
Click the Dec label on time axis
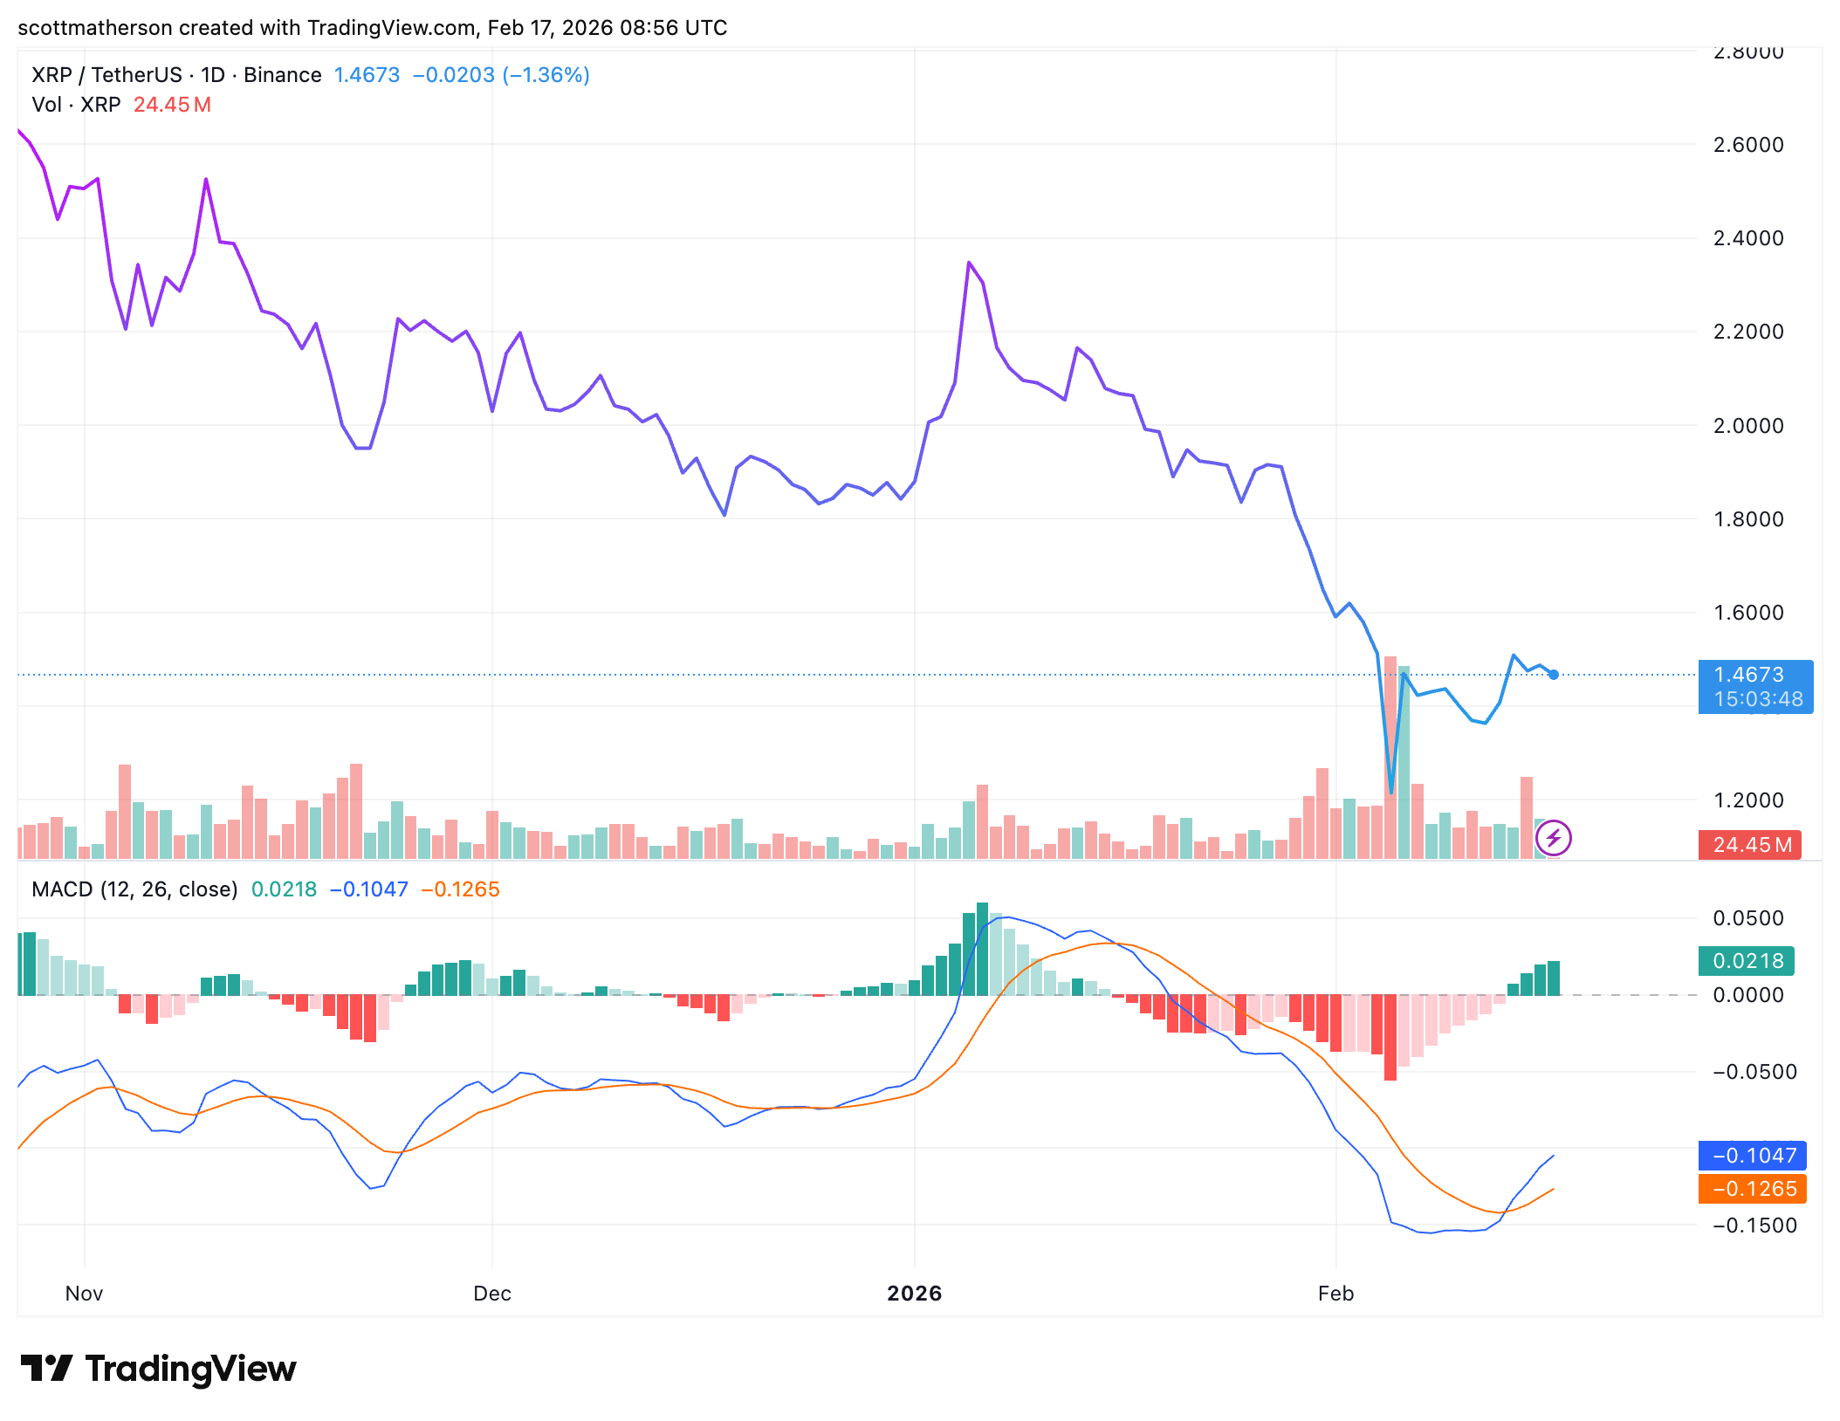click(491, 1294)
